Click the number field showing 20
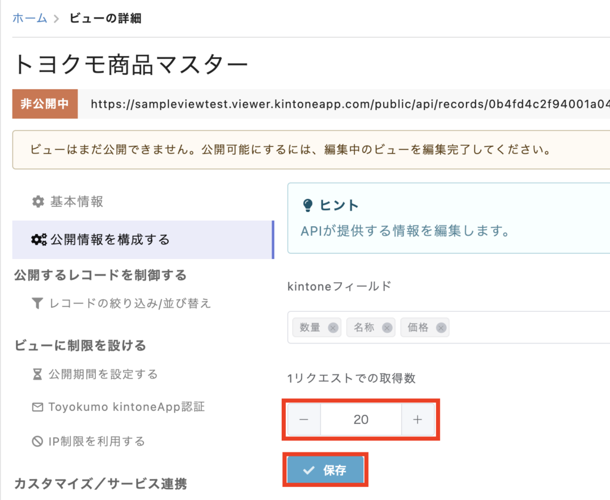Viewport: 610px width, 500px height. (x=361, y=420)
